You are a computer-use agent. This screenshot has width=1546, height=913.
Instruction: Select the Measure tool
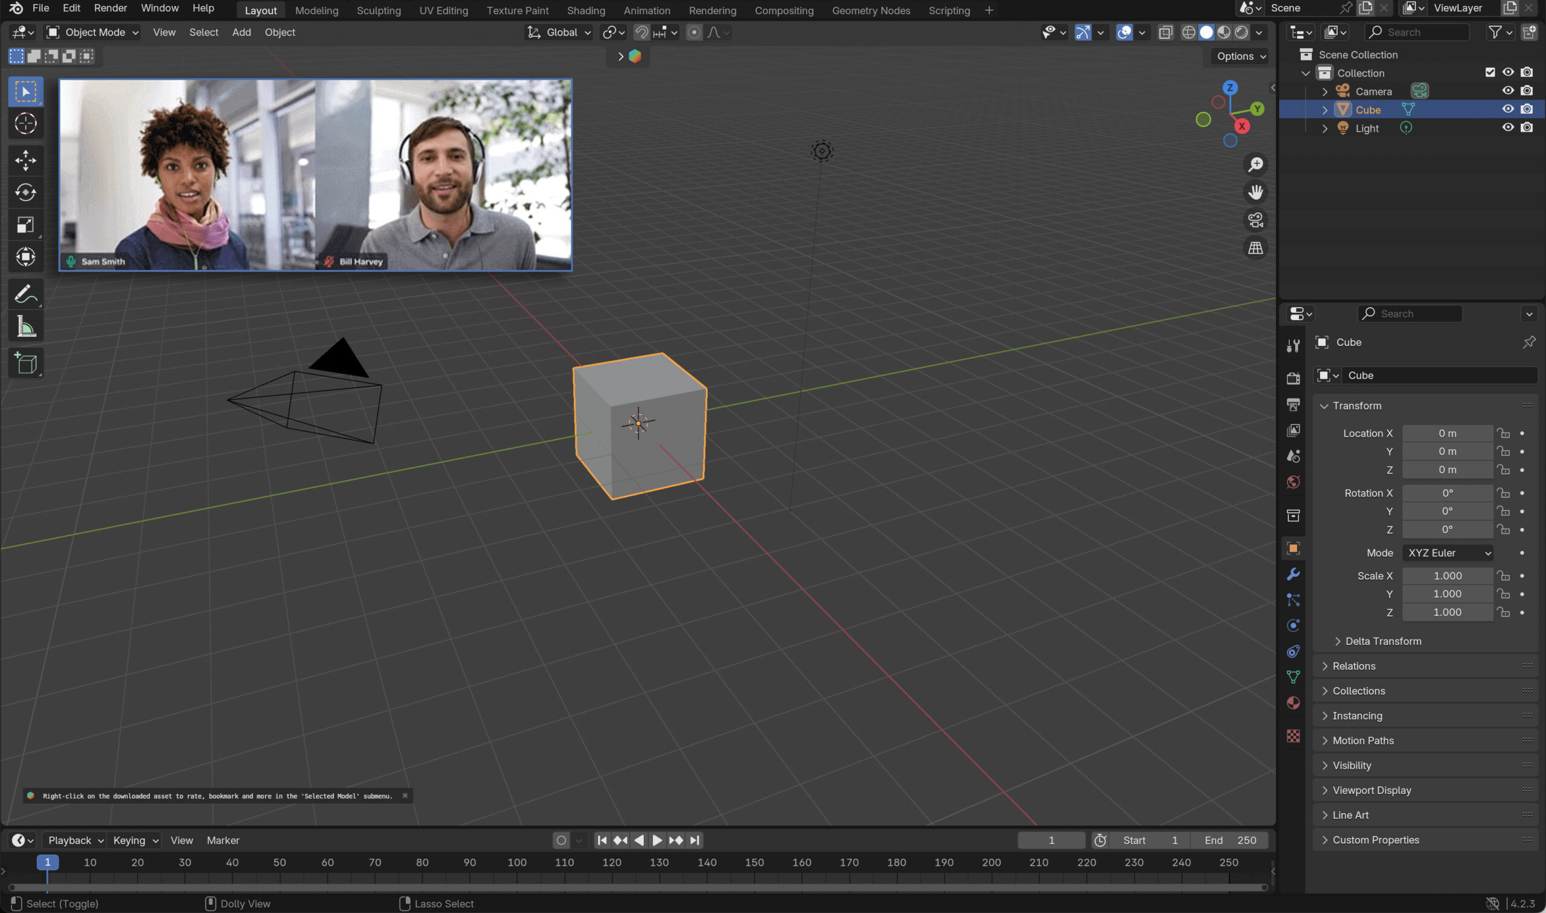tap(25, 326)
